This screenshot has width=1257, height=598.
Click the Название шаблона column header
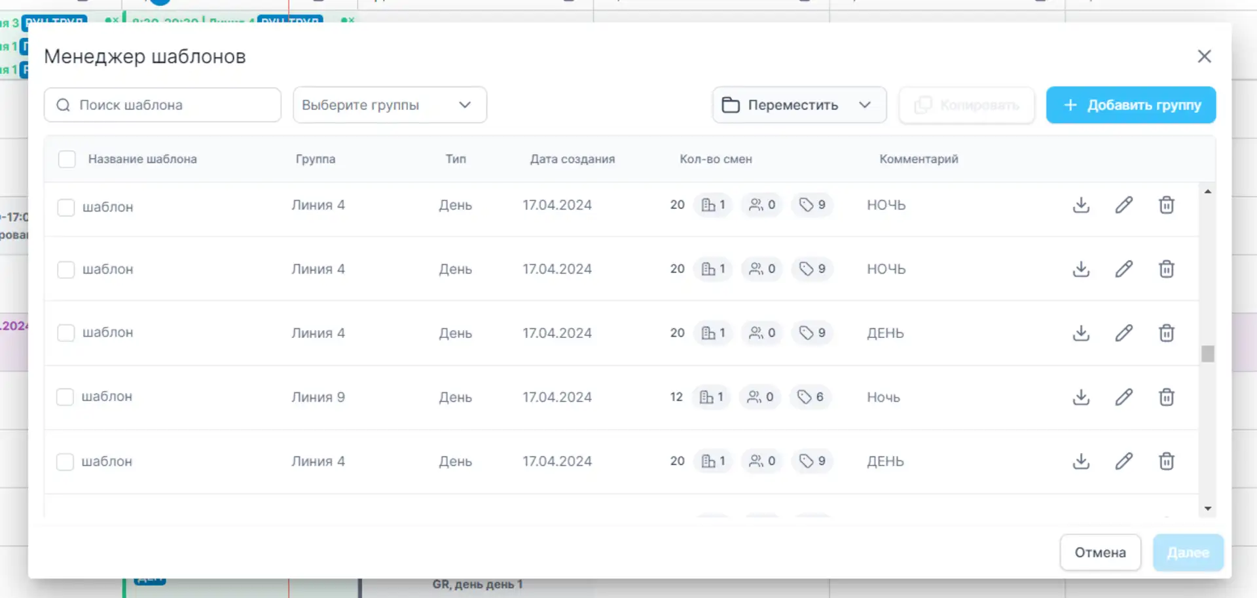(143, 159)
